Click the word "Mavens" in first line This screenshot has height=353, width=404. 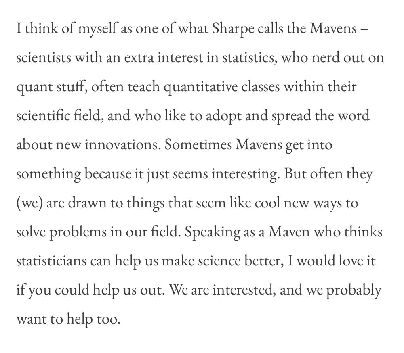click(333, 28)
